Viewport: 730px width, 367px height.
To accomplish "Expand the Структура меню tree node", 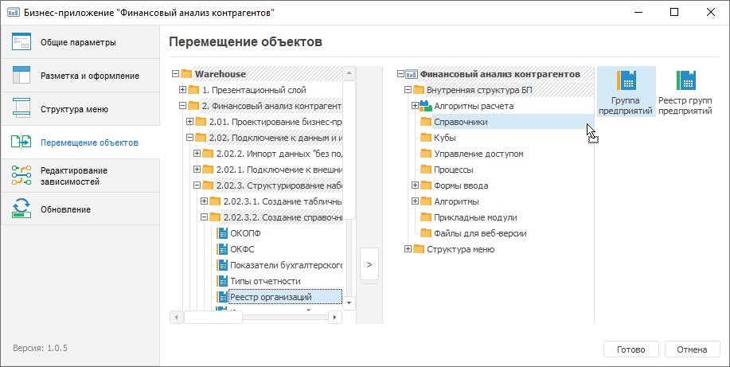I will [x=408, y=249].
